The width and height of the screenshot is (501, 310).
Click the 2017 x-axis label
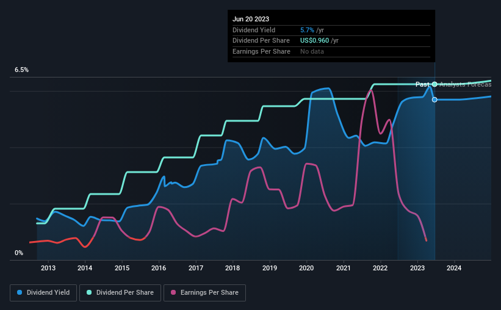tap(196, 268)
